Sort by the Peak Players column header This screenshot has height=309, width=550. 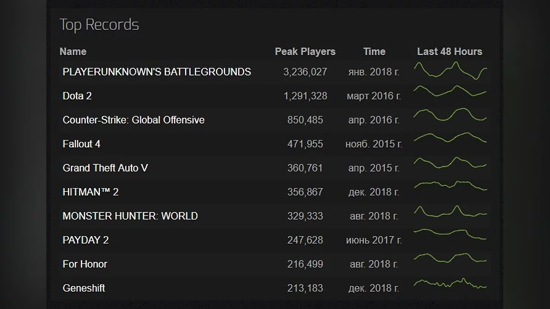pos(305,52)
